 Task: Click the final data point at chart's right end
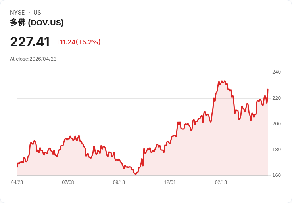click(x=268, y=89)
